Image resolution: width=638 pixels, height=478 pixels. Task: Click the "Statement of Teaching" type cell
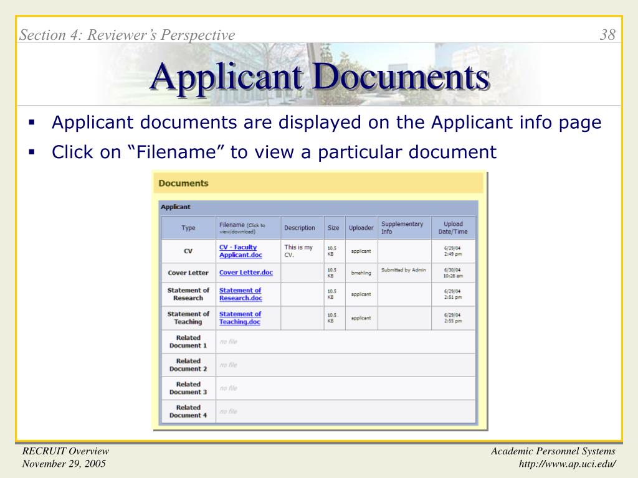(x=188, y=318)
